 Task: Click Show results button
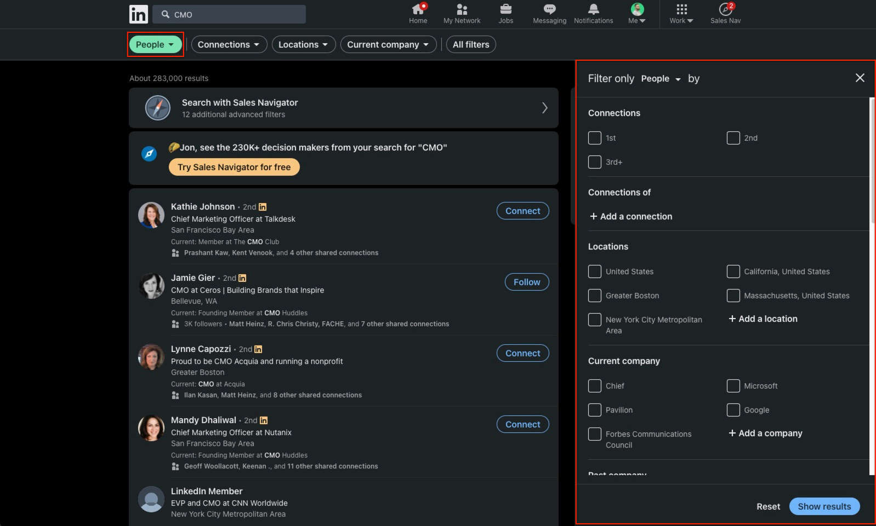coord(824,506)
